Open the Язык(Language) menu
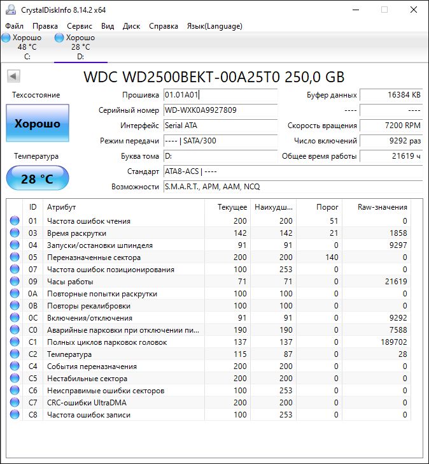The width and height of the screenshot is (429, 464). click(x=214, y=26)
